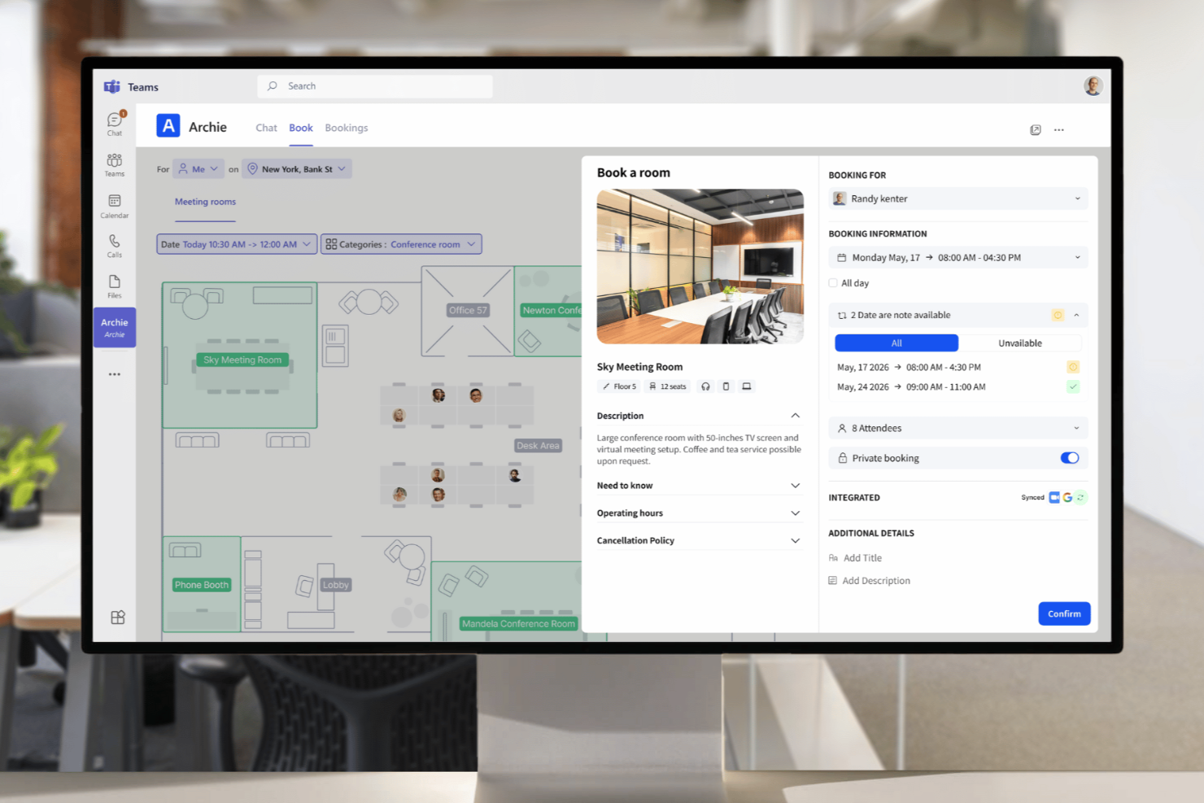Click the headphones amenity icon under Sky Meeting Room

tap(705, 386)
